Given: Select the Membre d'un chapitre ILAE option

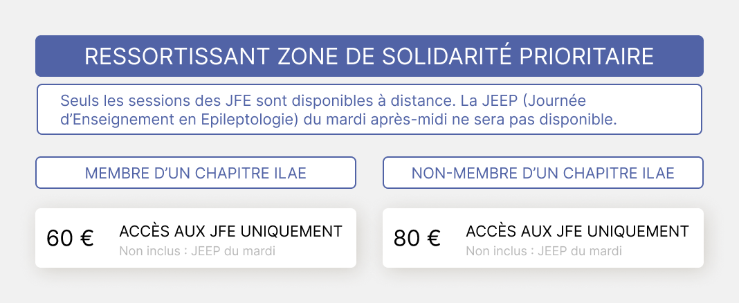Looking at the screenshot, I should 196,173.
